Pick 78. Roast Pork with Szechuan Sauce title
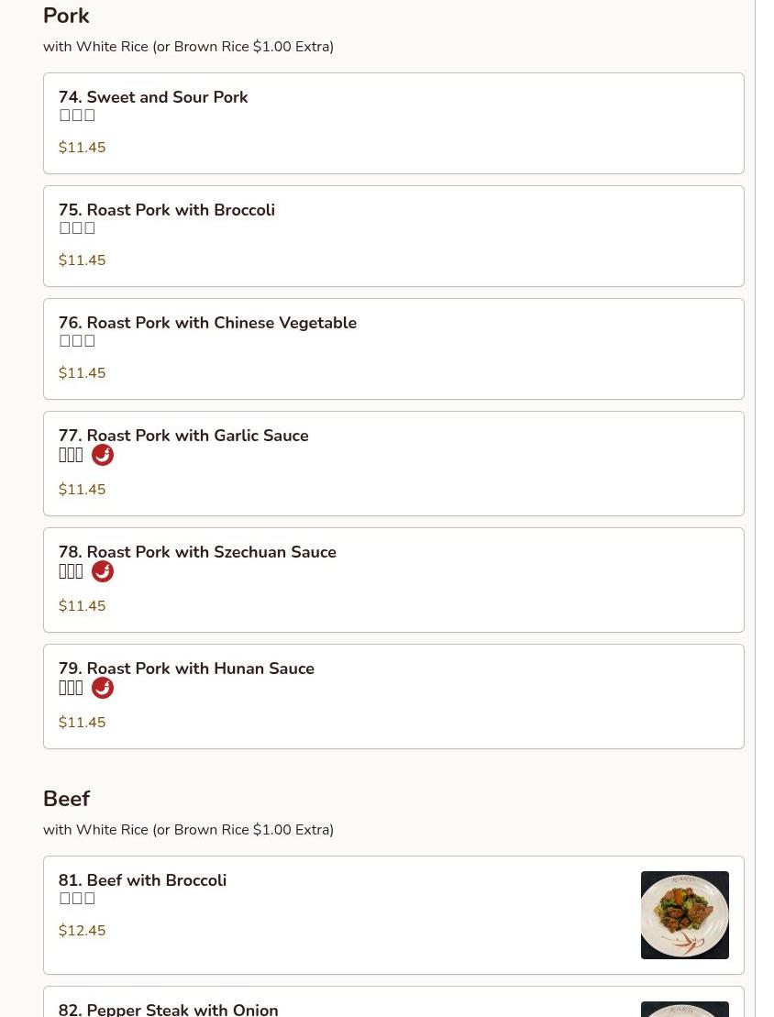This screenshot has height=1017, width=774. (x=197, y=552)
